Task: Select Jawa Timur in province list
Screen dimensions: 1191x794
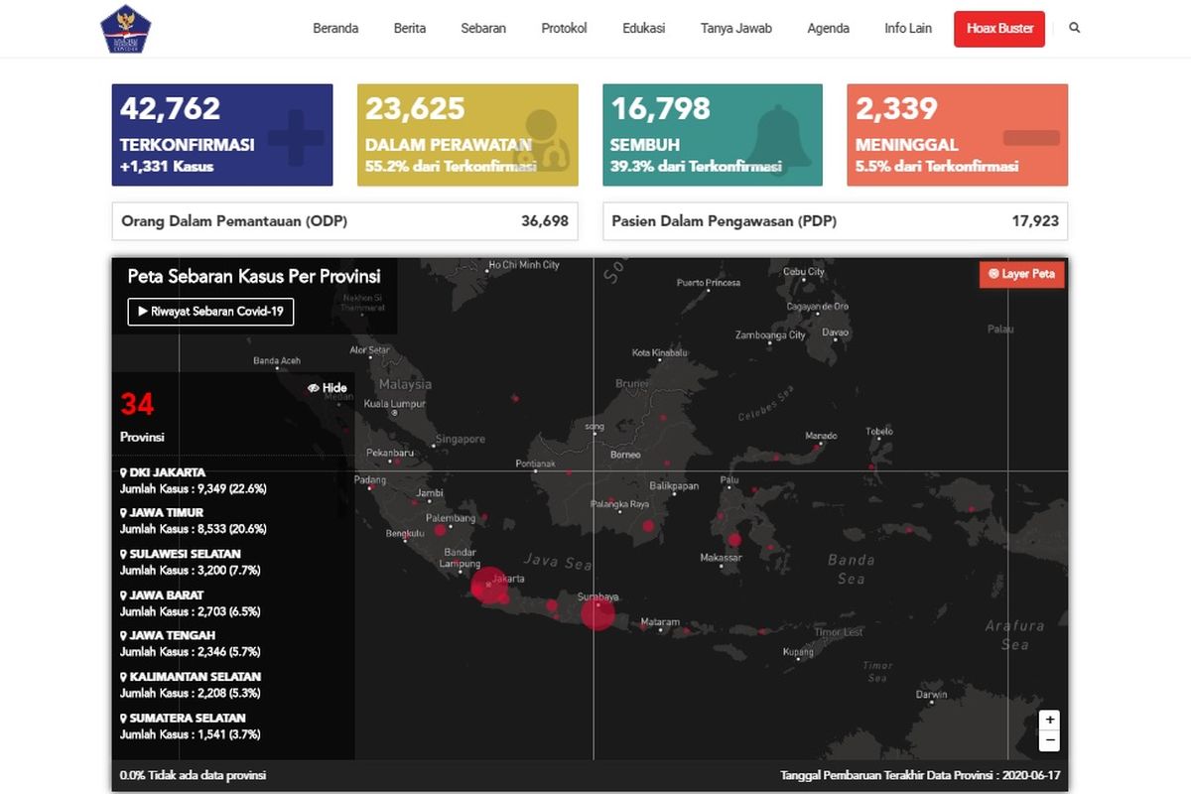Action: 166,513
